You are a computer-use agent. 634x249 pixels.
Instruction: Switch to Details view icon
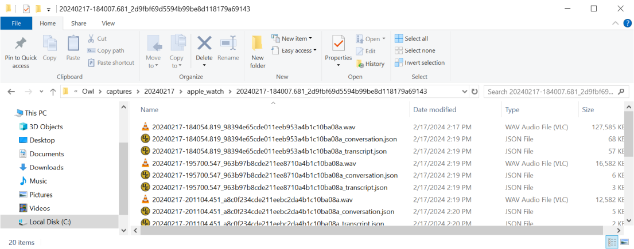pyautogui.click(x=612, y=242)
